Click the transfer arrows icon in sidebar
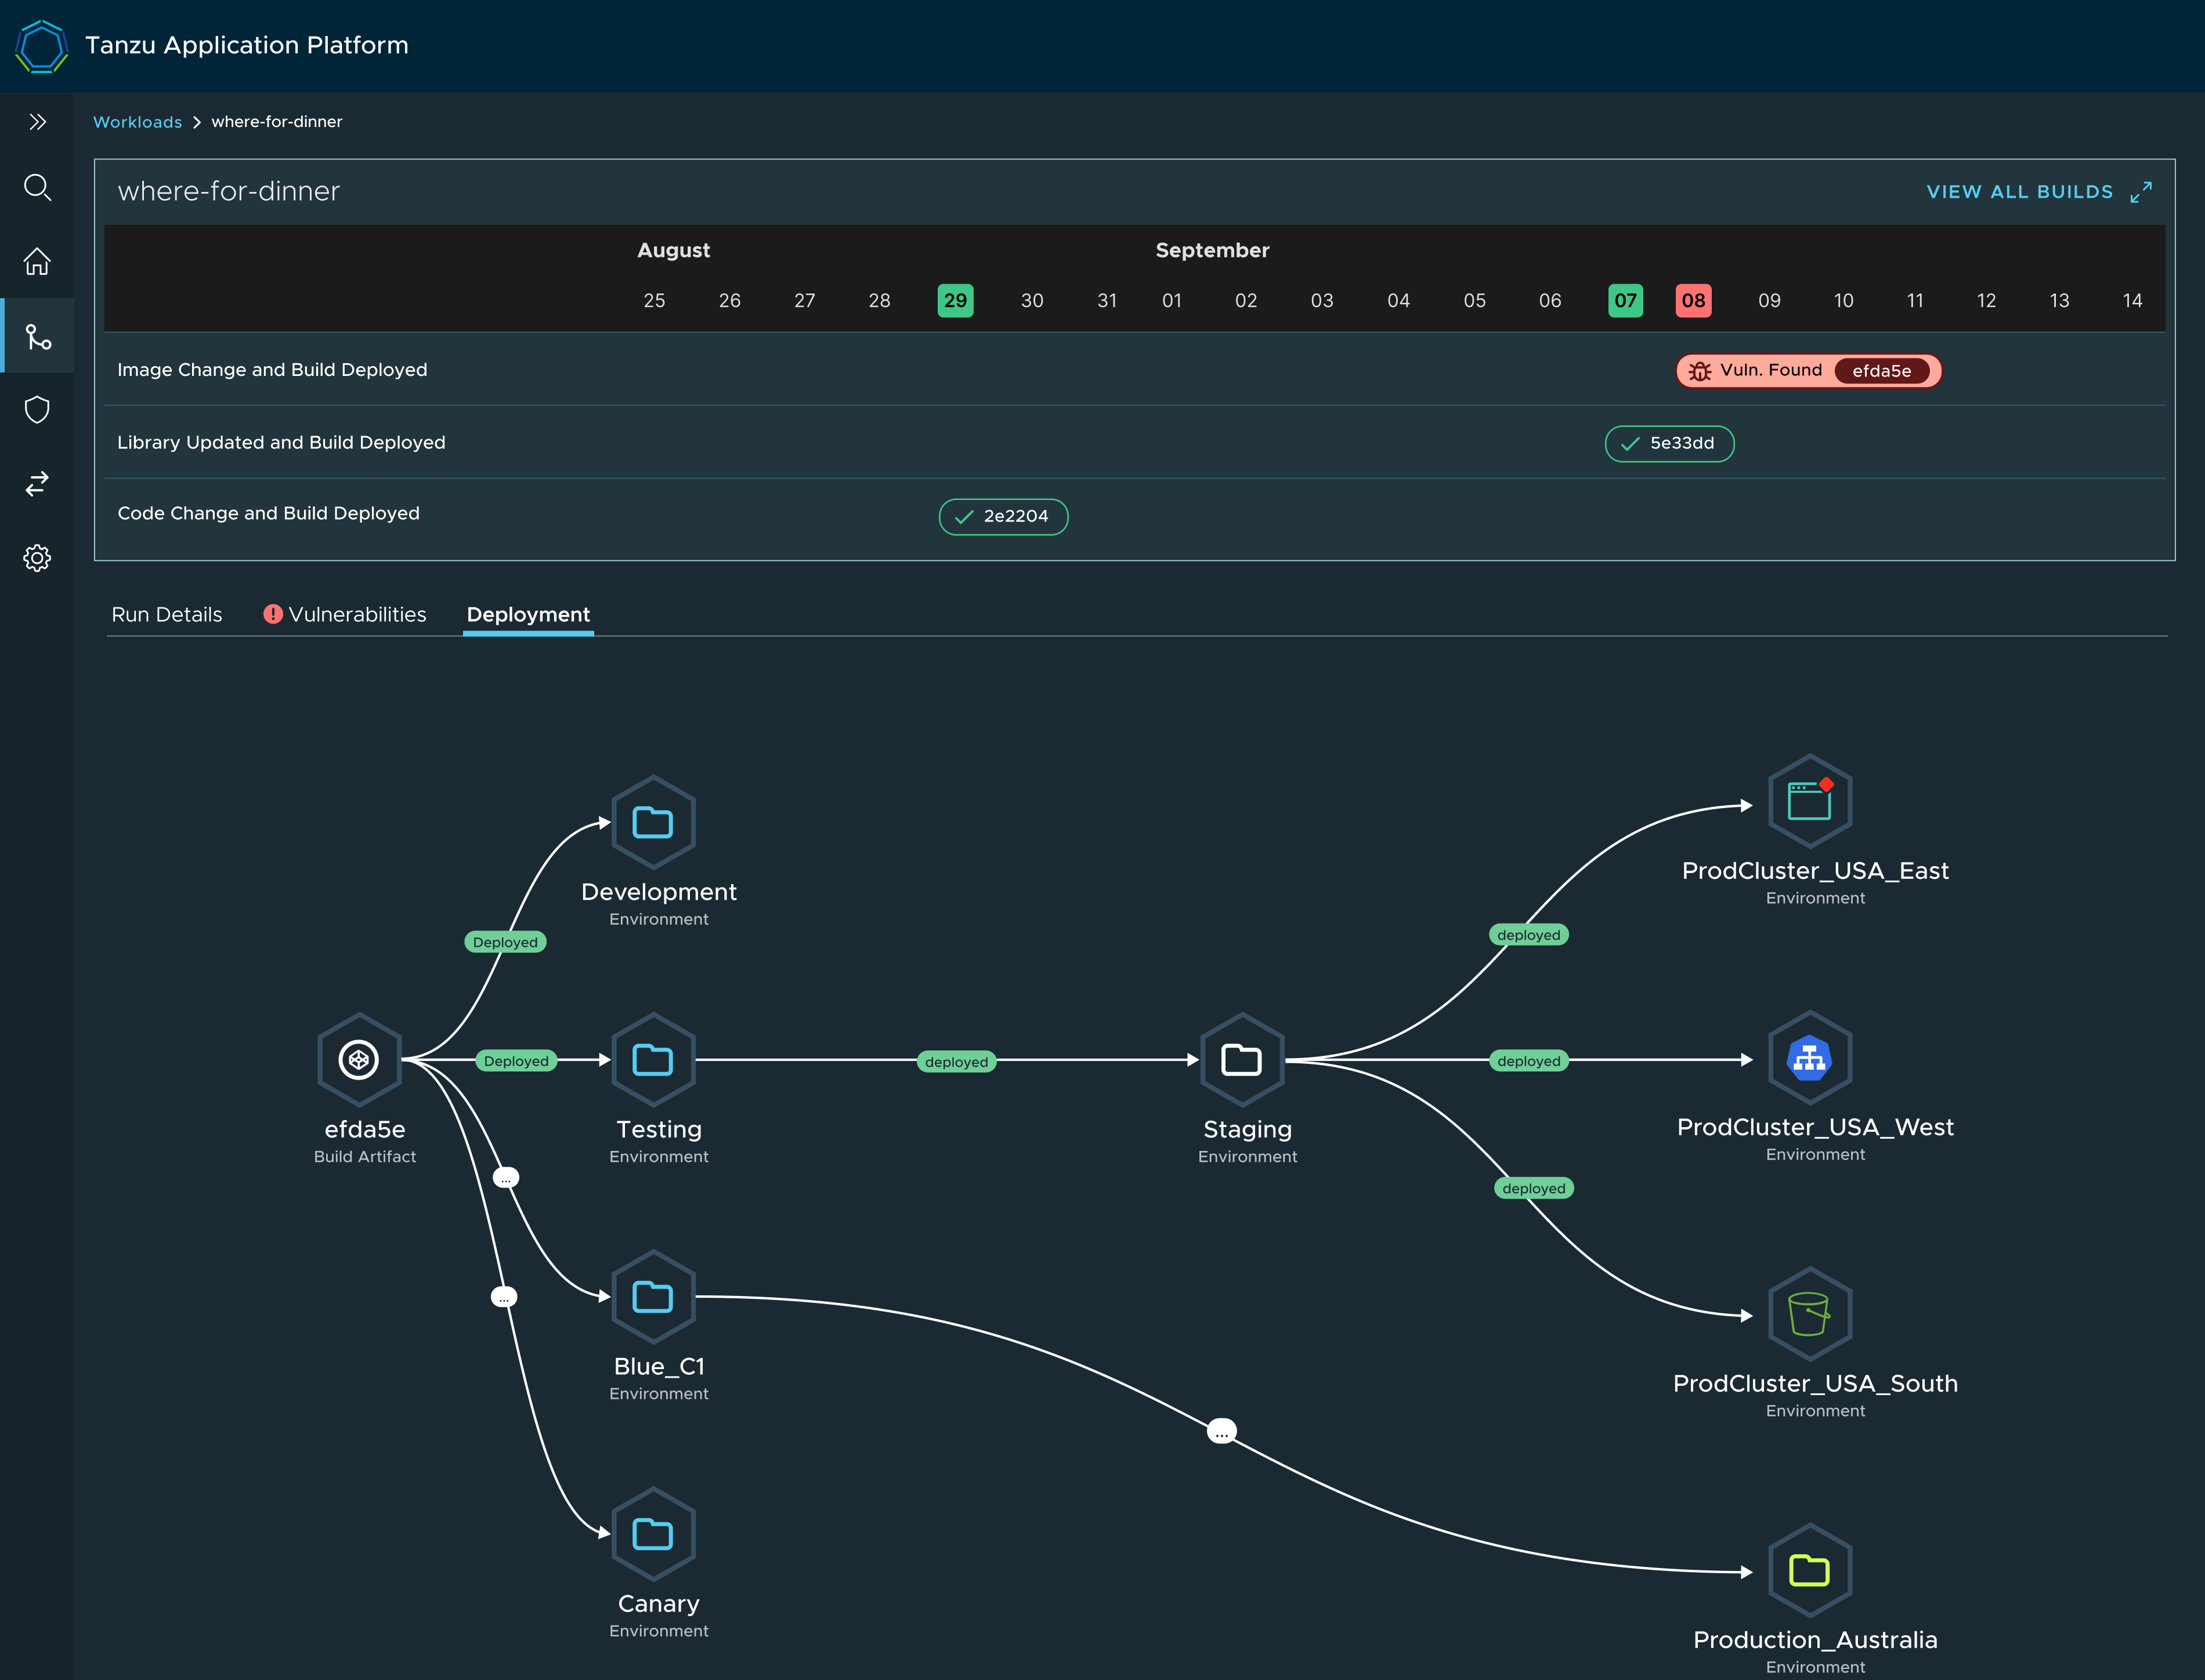 point(37,484)
